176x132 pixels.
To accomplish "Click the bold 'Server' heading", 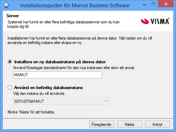I will [13, 16].
